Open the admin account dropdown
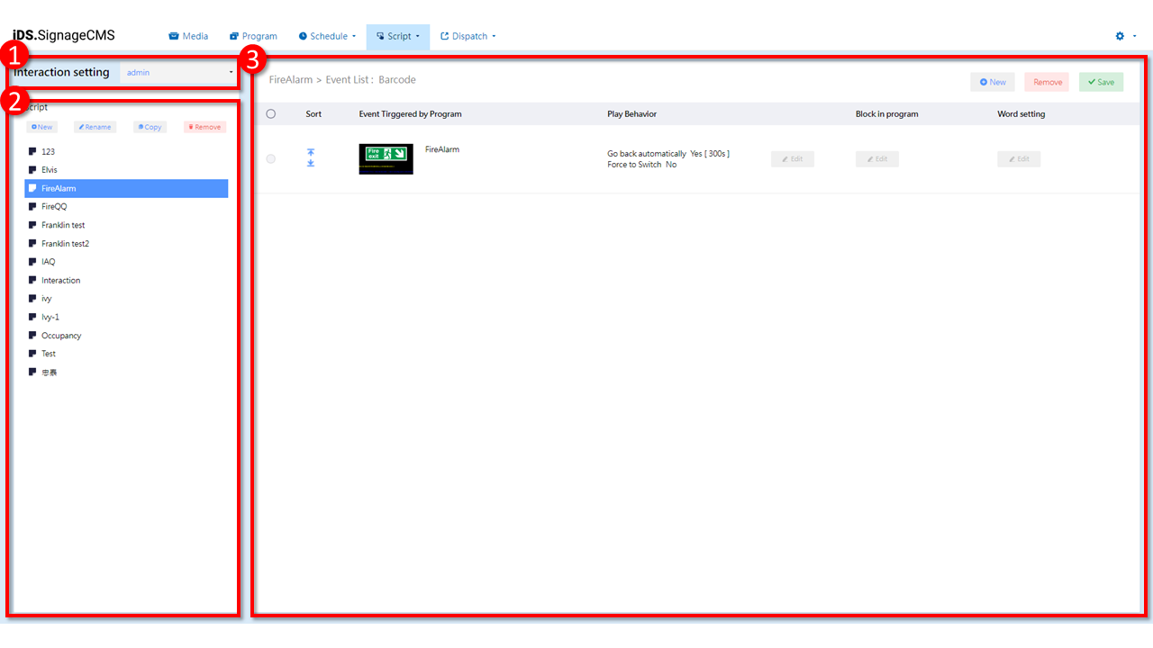This screenshot has width=1153, height=648. coord(178,72)
